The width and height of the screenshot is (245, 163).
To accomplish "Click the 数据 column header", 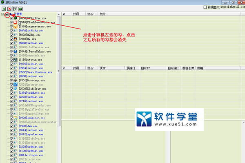I will [x=218, y=68].
